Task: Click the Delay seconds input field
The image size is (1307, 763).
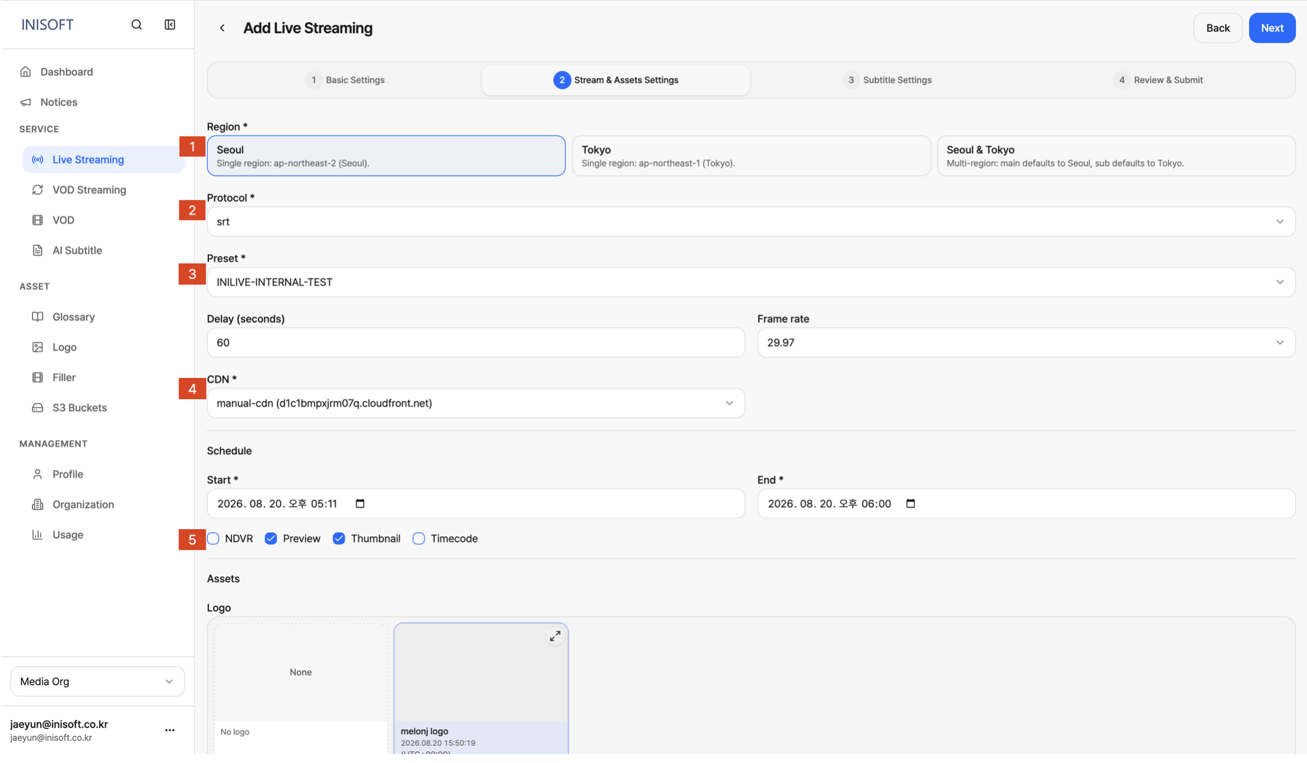Action: (x=476, y=343)
